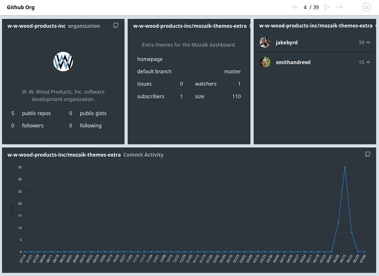Viewport: 379px width, 276px height.
Task: Click the chart data point at 06/08
Action: 338,223
